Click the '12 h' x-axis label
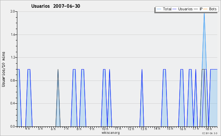221x136 pixels. [x=131, y=129]
